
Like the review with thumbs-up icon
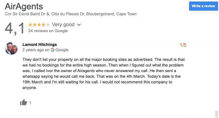tap(24, 102)
